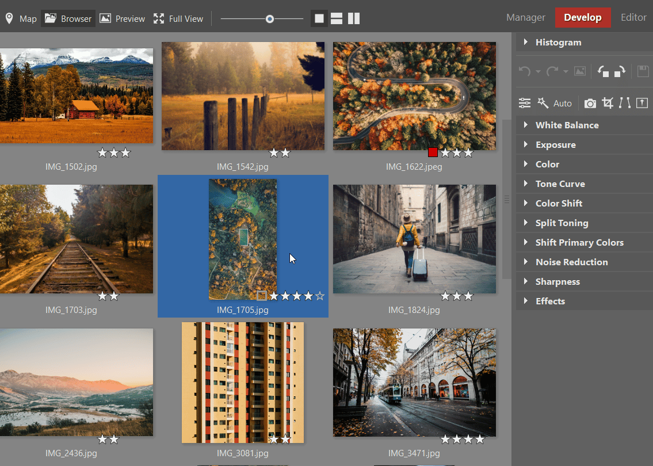The width and height of the screenshot is (653, 466).
Task: Toggle the horizontal split layout view
Action: tap(336, 18)
